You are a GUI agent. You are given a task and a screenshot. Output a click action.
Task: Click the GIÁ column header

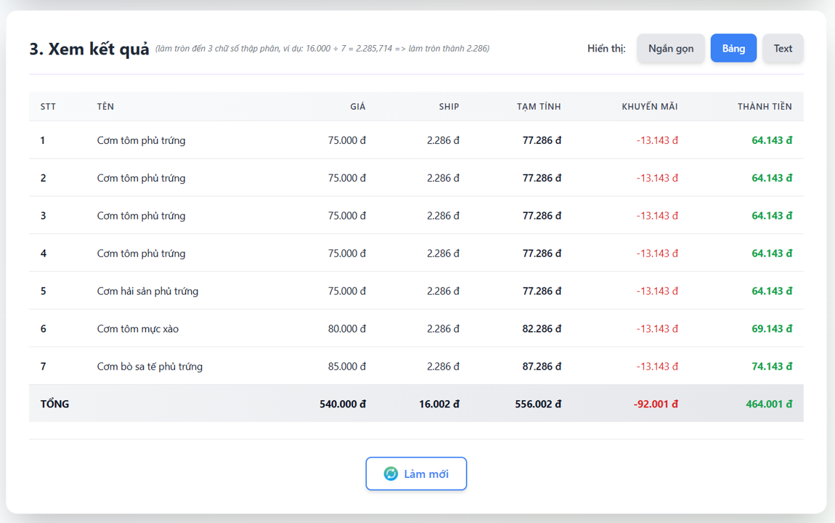pyautogui.click(x=357, y=107)
